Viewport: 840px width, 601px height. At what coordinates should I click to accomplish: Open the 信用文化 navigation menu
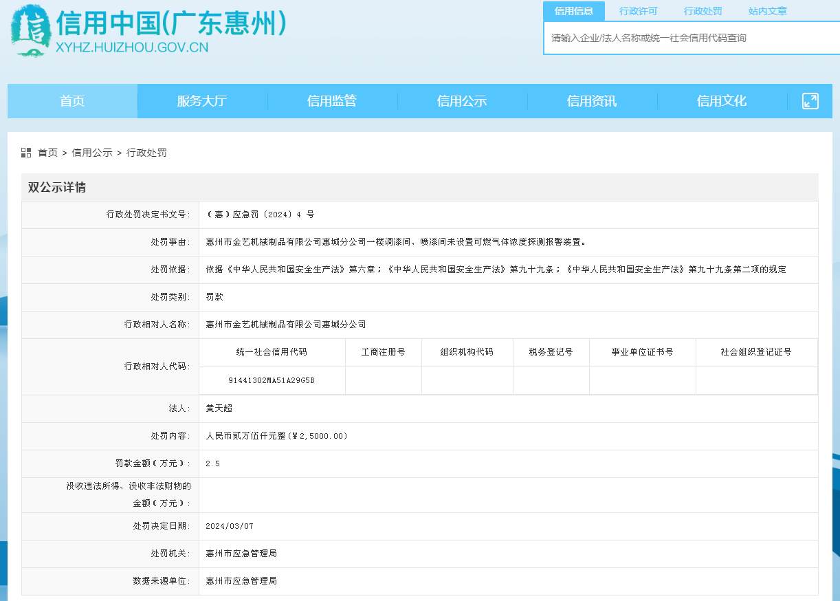pyautogui.click(x=722, y=101)
